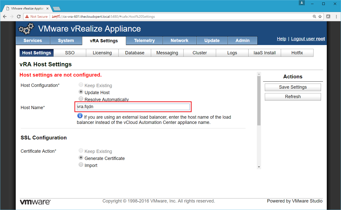Click the blue info icon below Host Name
The image size is (341, 210).
pyautogui.click(x=80, y=116)
